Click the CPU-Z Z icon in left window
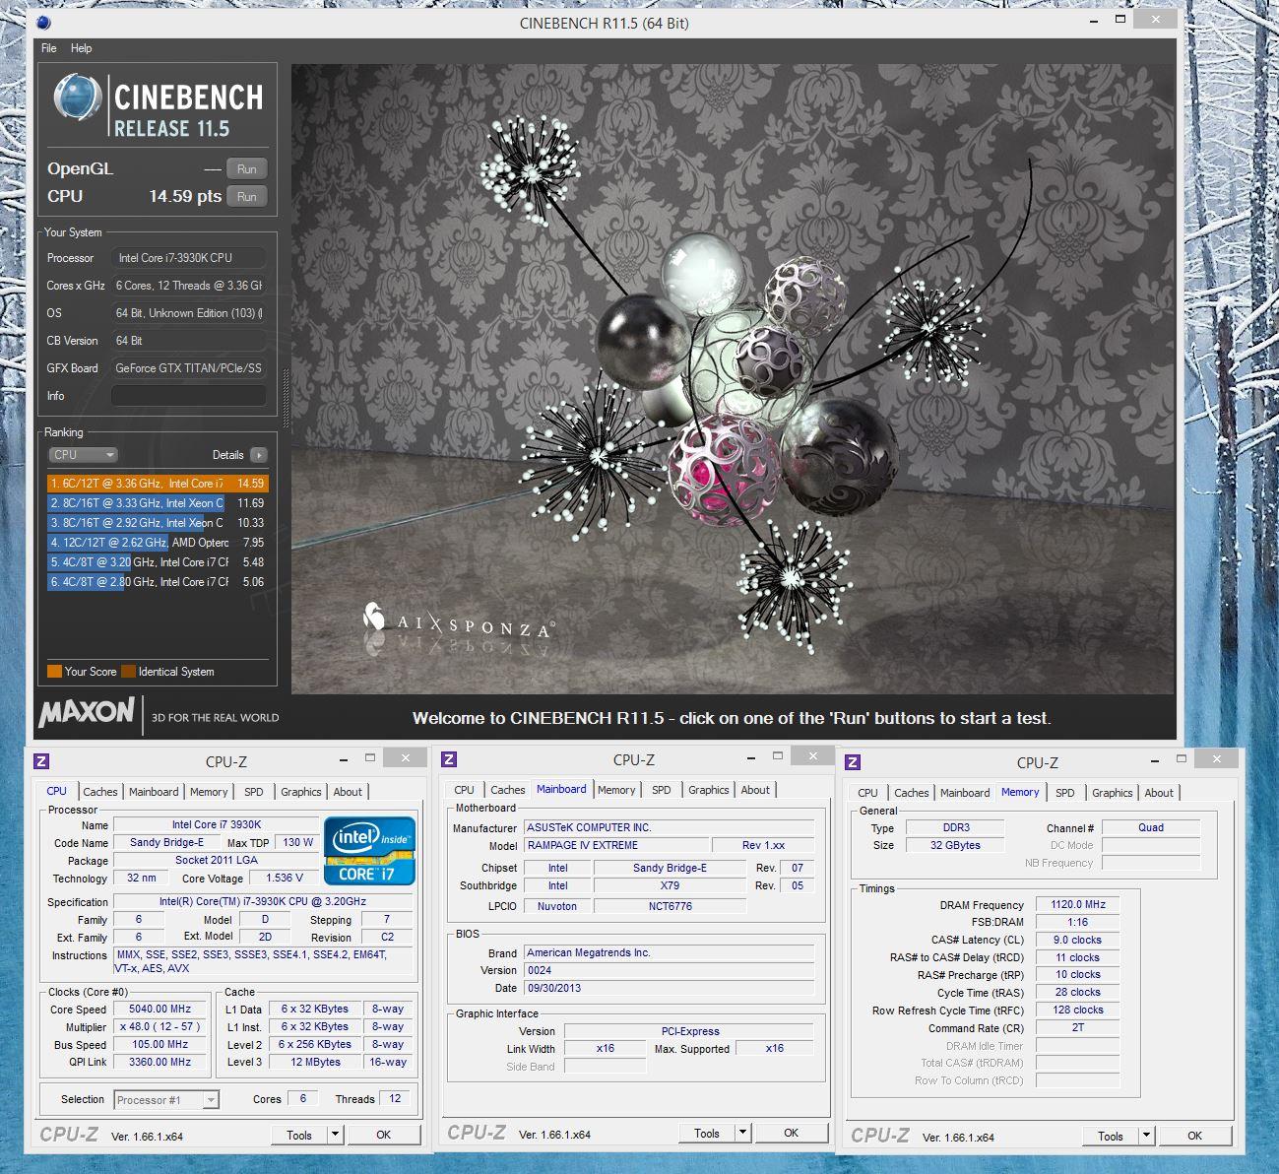1279x1174 pixels. (41, 760)
